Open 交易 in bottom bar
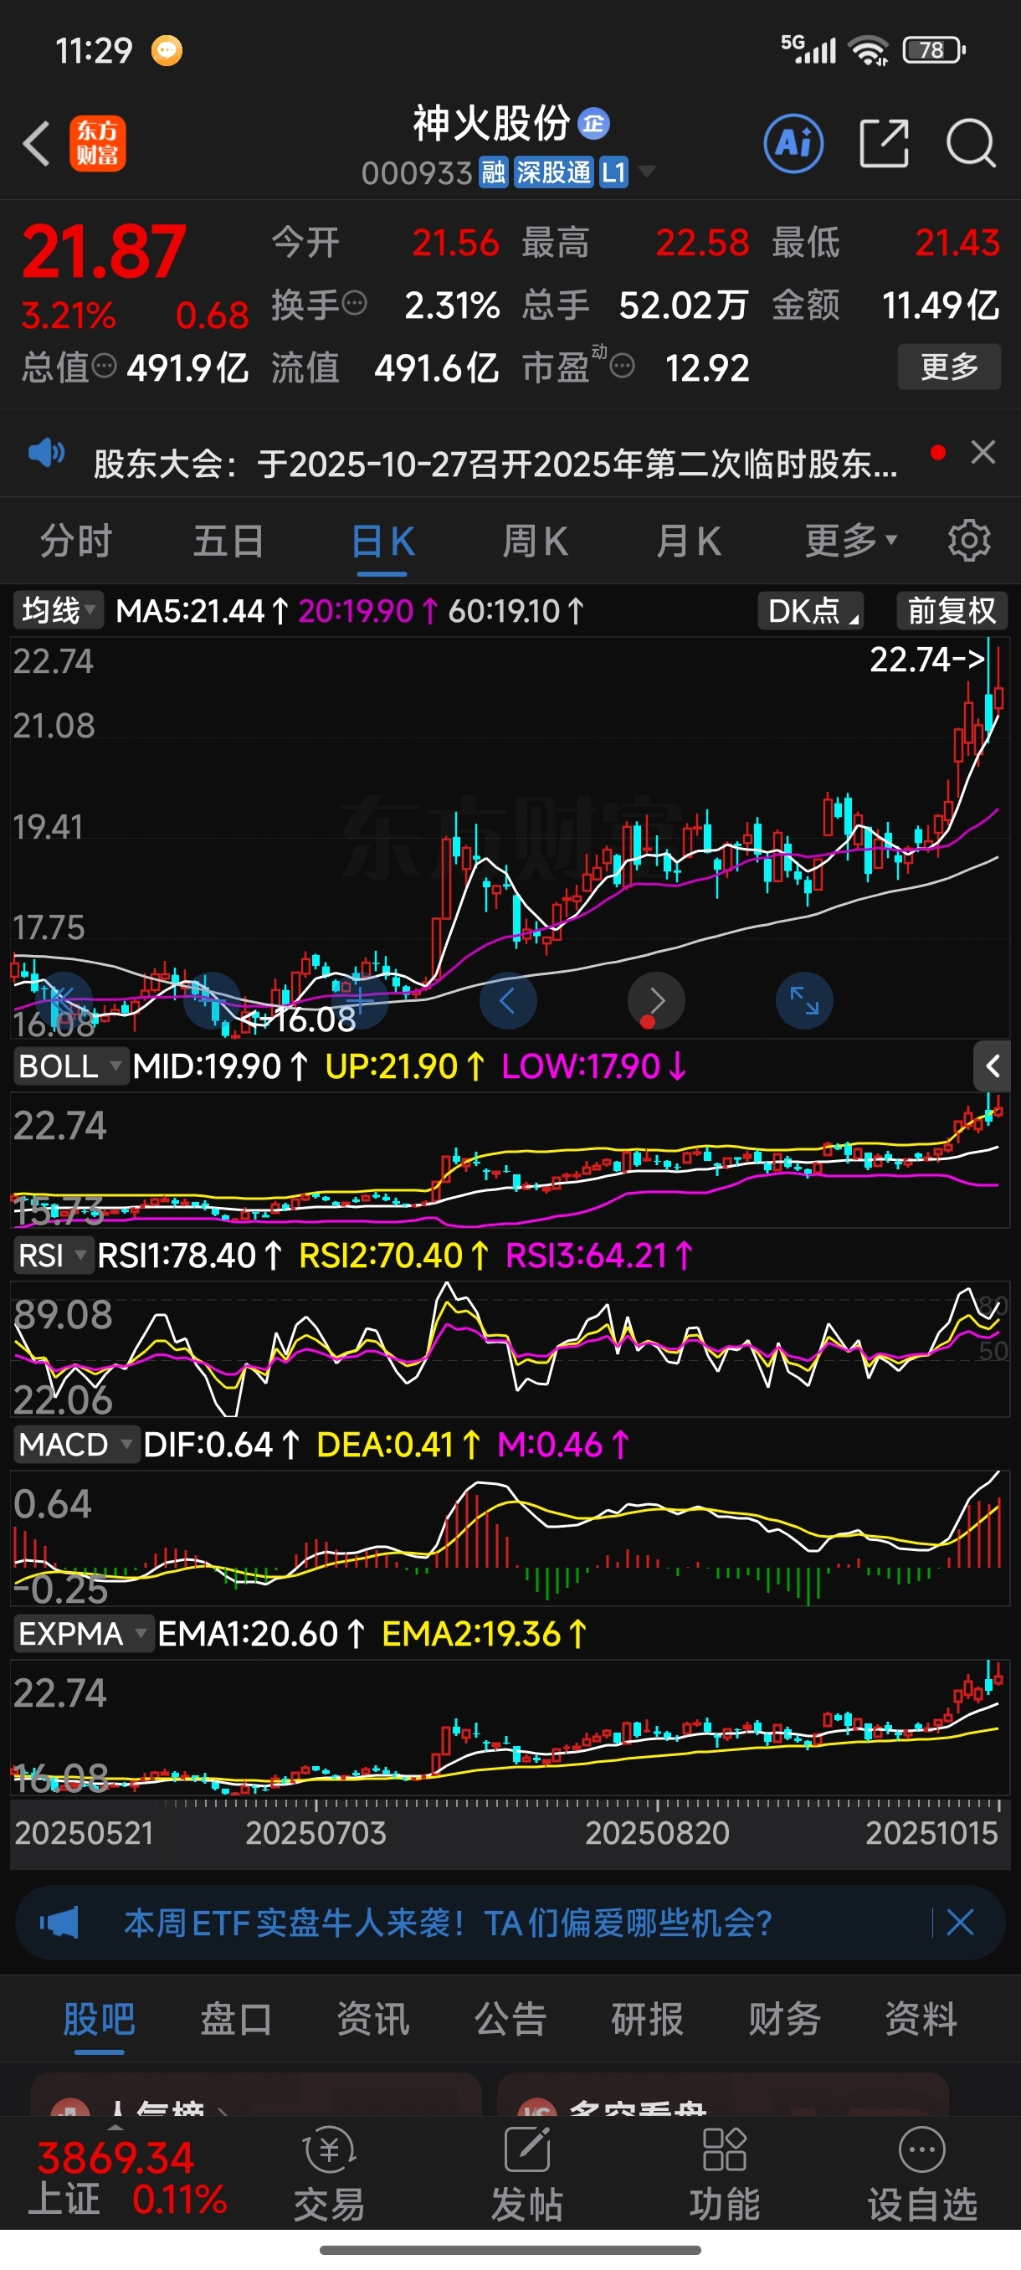The width and height of the screenshot is (1021, 2270). click(330, 2173)
